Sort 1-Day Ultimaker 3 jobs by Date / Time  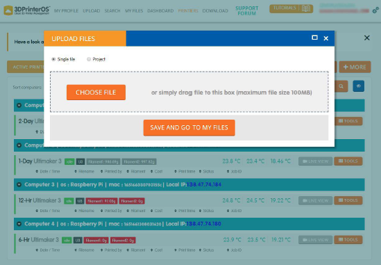[48, 172]
